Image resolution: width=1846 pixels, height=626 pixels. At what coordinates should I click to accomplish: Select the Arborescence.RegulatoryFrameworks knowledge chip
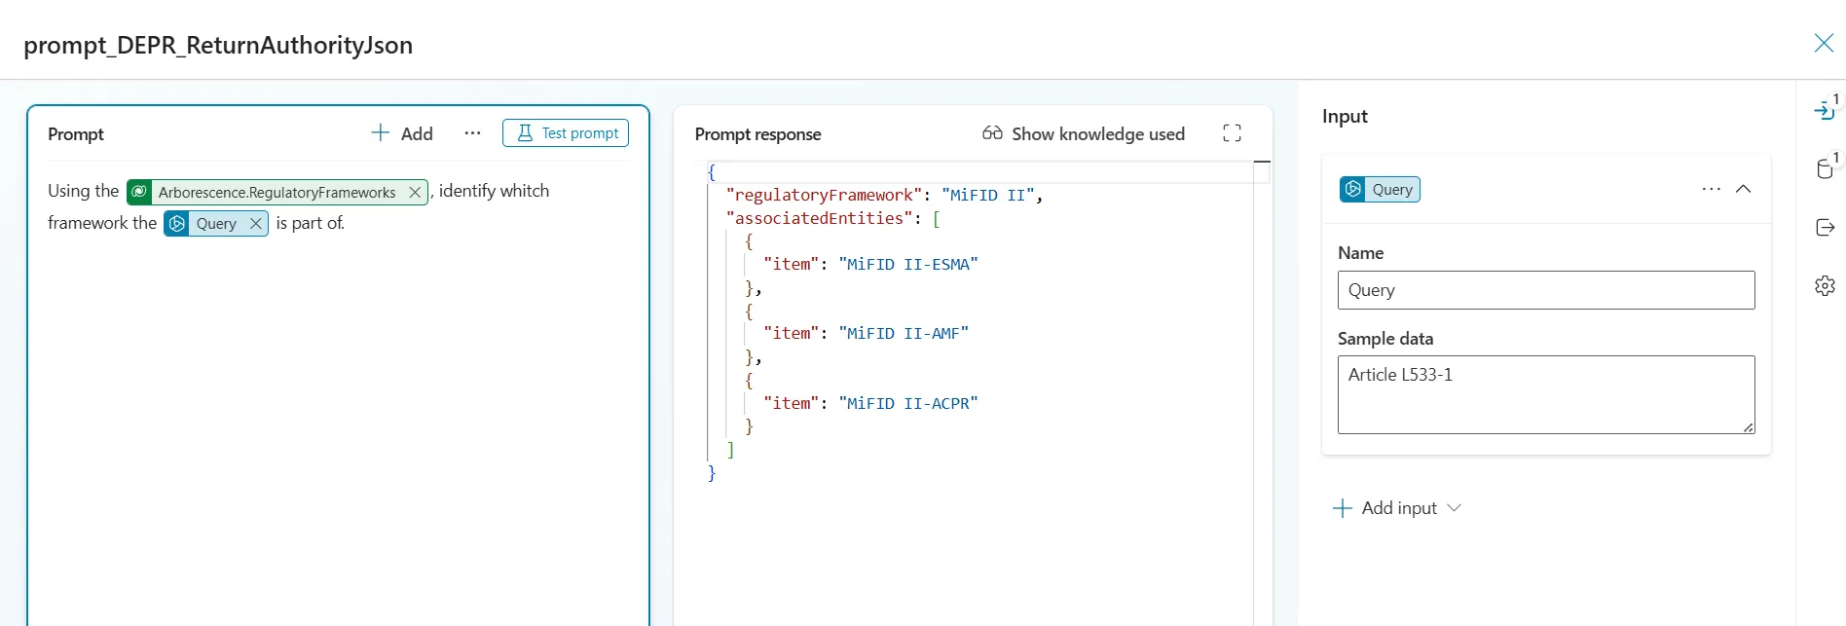tap(277, 193)
